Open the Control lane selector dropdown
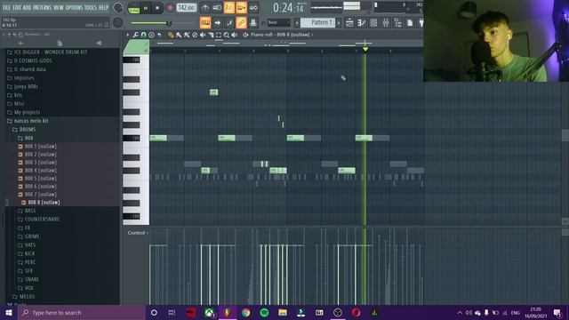The height and width of the screenshot is (320, 569). [138, 233]
